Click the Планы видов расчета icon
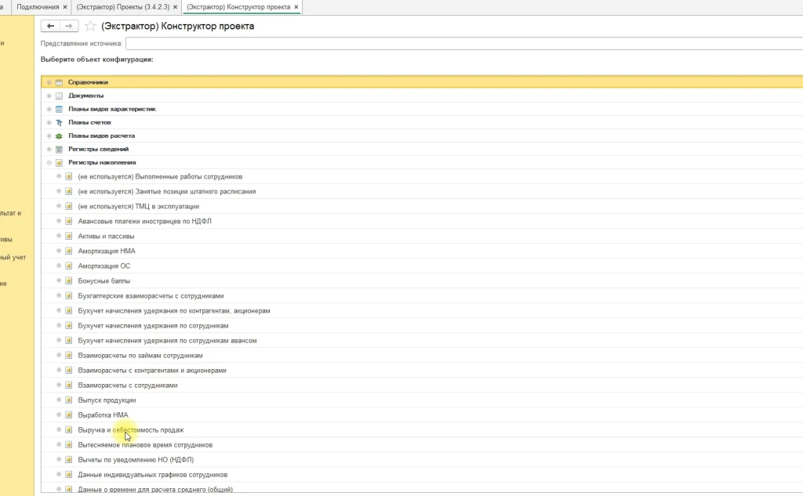The width and height of the screenshot is (803, 496). pos(59,136)
